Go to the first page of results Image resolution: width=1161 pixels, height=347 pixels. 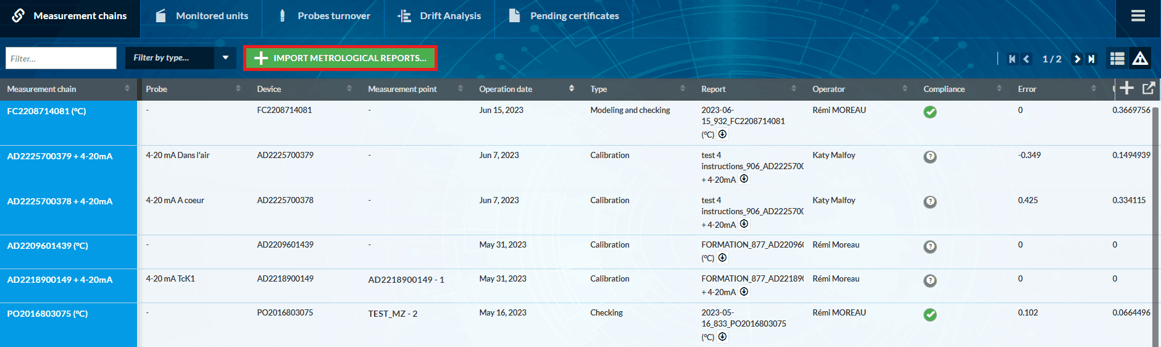(1012, 59)
